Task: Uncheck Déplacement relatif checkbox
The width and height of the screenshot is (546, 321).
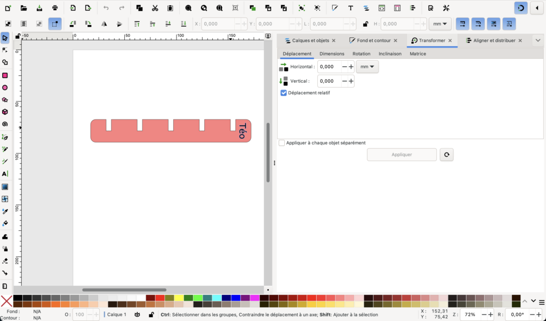Action: (x=284, y=93)
